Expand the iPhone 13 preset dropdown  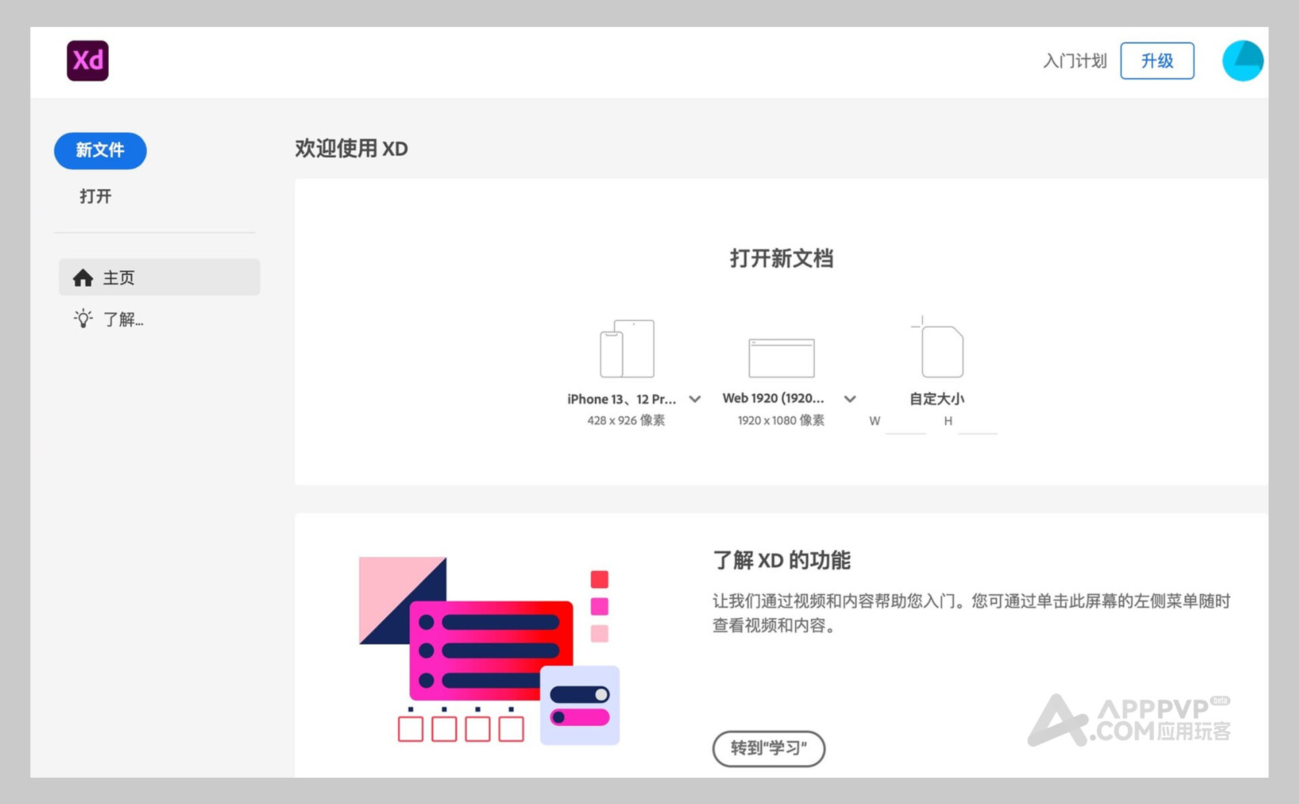695,399
